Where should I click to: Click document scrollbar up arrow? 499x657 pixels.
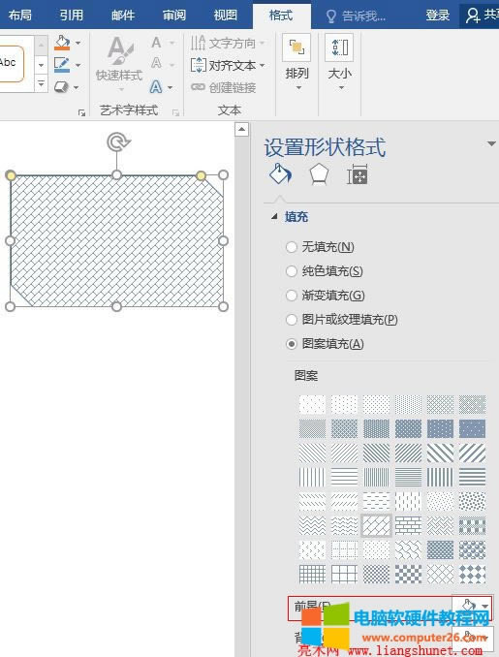(241, 130)
